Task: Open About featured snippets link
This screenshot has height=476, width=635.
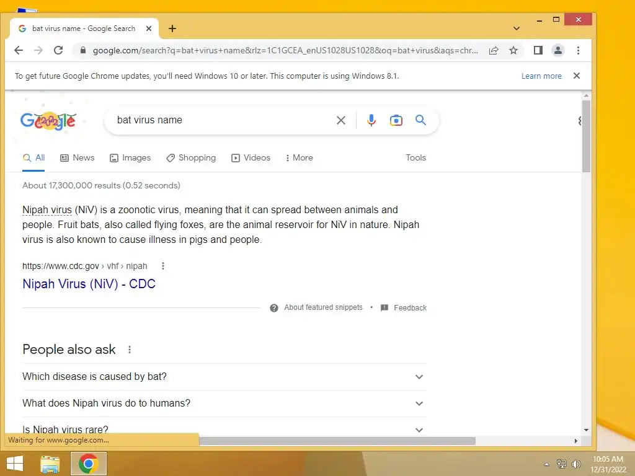Action: [323, 307]
